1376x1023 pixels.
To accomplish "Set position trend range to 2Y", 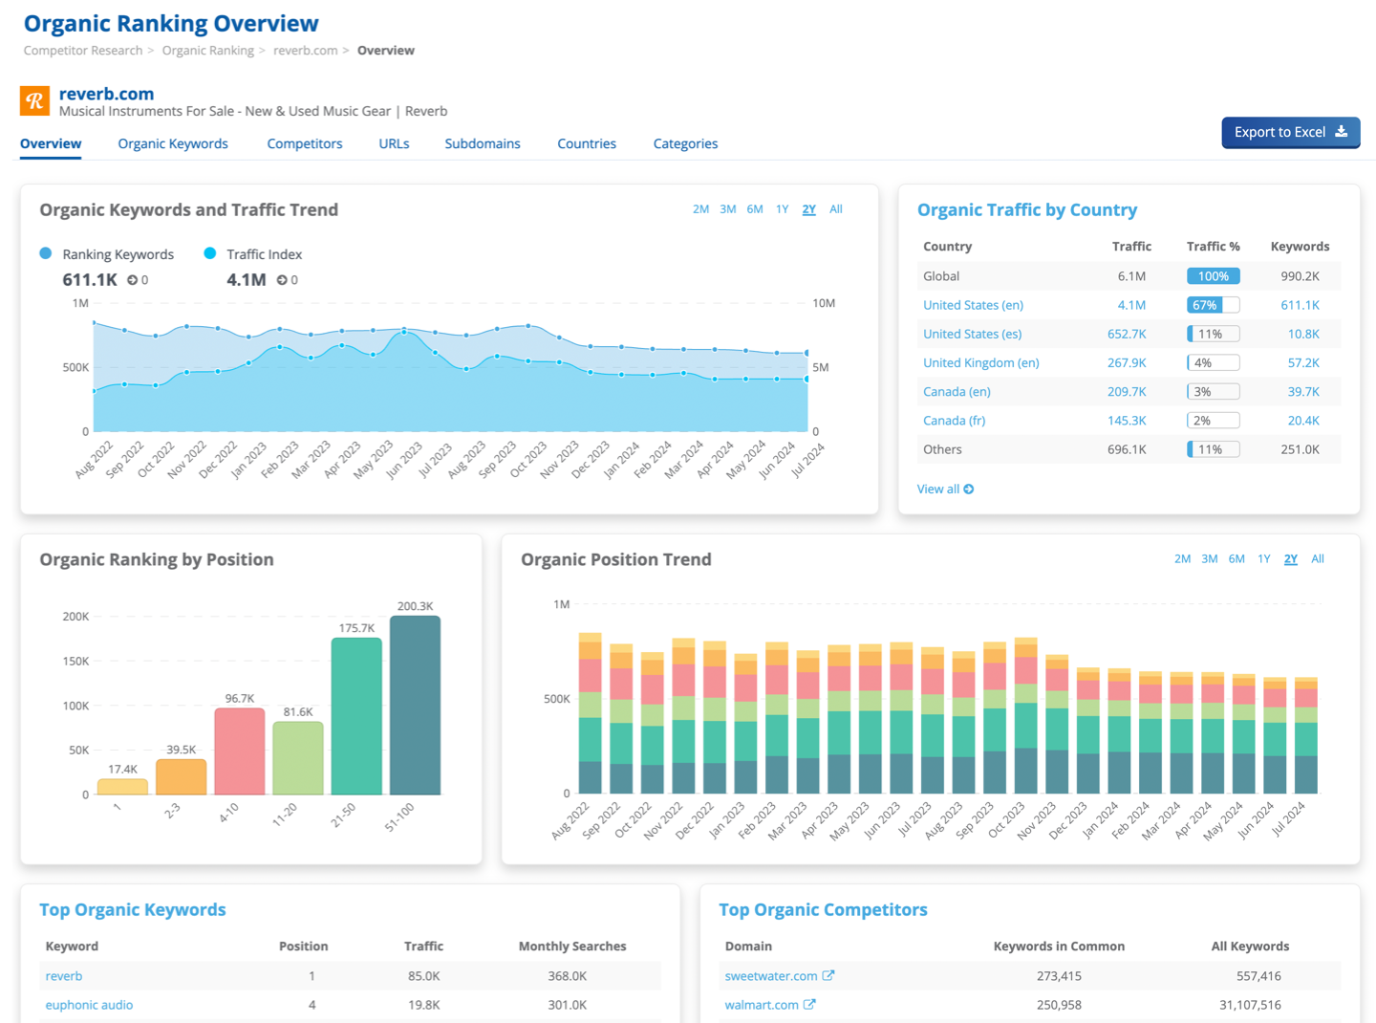I will pos(1290,559).
